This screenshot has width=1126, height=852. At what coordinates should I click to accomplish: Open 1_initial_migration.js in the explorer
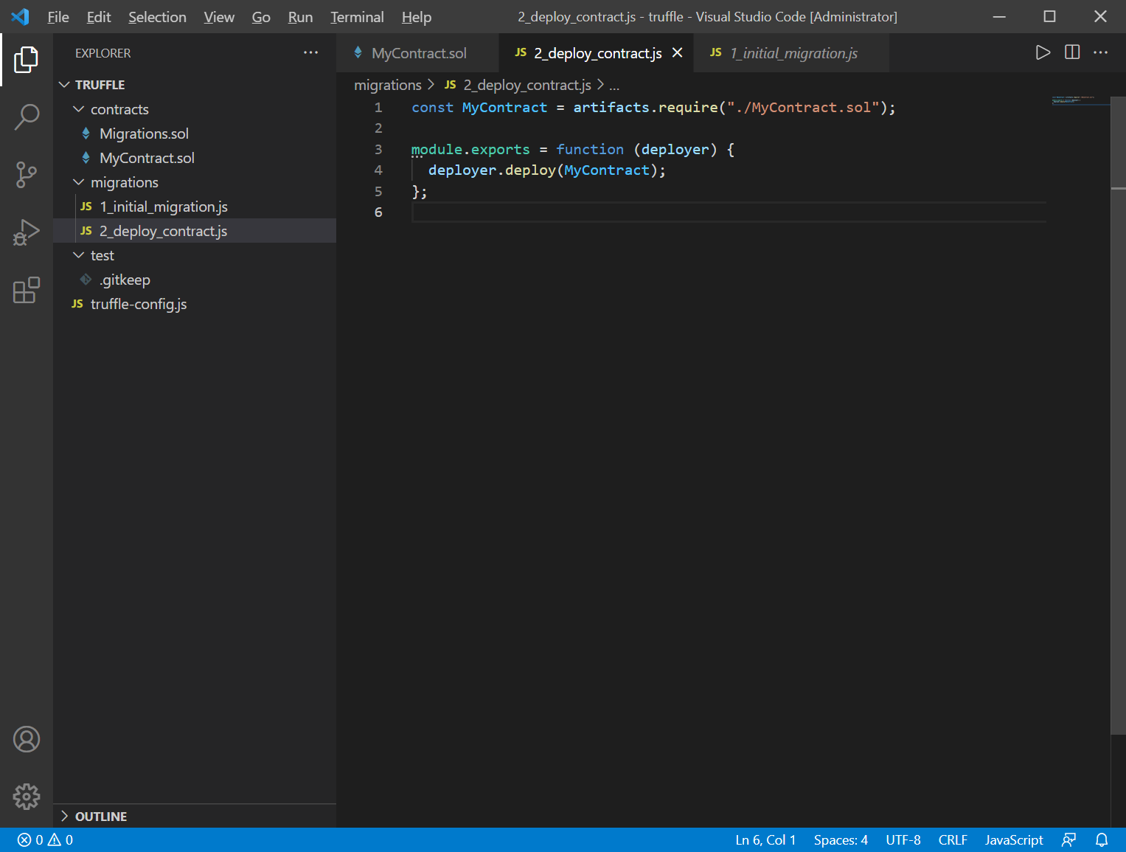click(x=195, y=207)
